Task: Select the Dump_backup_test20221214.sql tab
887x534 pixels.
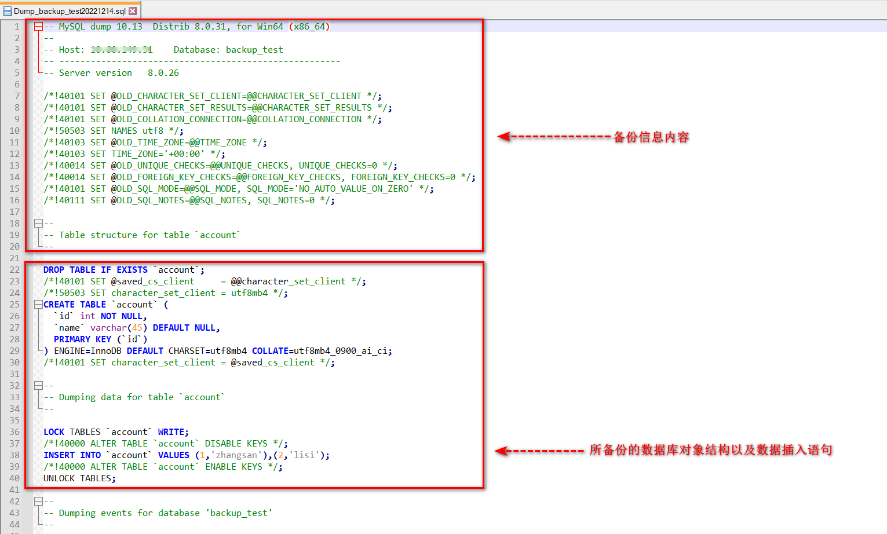Action: click(70, 11)
